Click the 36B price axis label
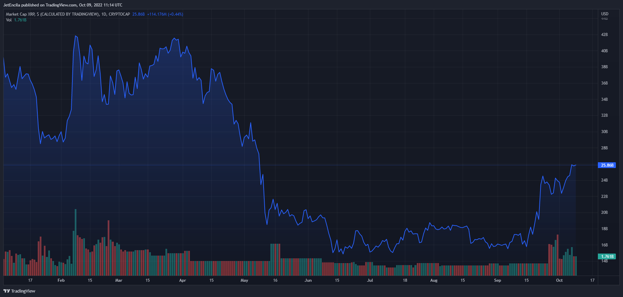Image resolution: width=623 pixels, height=297 pixels. (x=604, y=83)
